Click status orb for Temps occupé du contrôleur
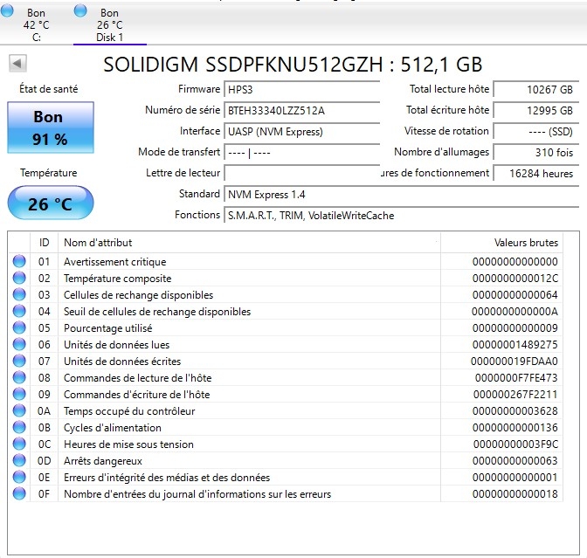This screenshot has width=587, height=558. point(19,410)
